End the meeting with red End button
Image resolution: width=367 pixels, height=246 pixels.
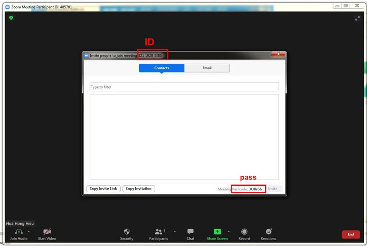pyautogui.click(x=350, y=235)
